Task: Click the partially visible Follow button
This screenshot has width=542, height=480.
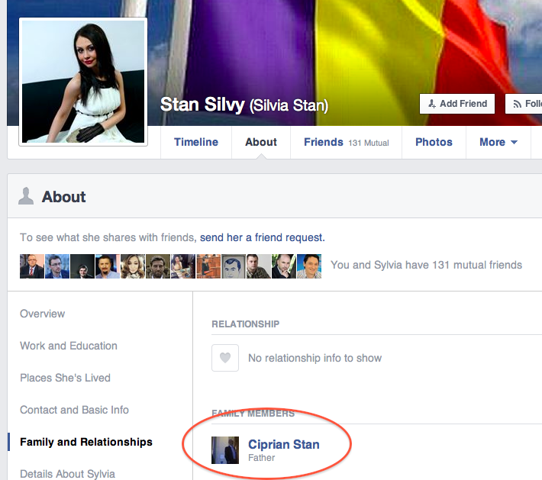Action: click(x=525, y=104)
